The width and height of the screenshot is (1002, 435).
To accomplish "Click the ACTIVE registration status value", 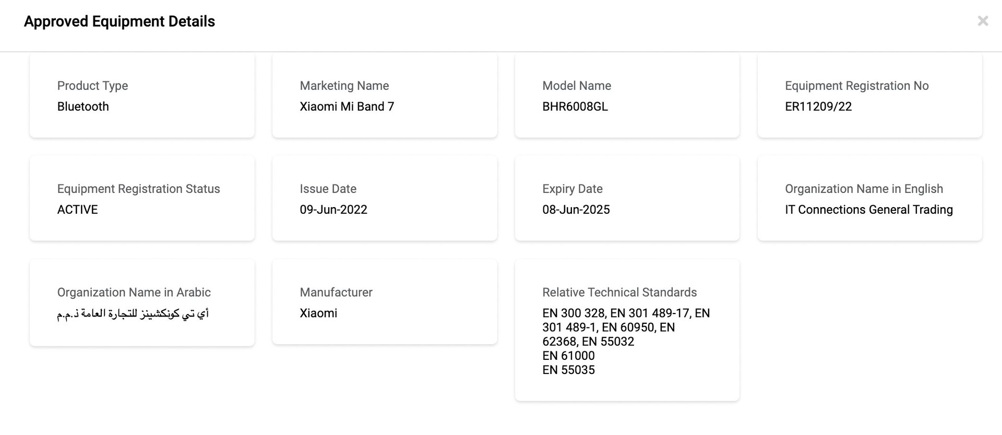I will (77, 210).
